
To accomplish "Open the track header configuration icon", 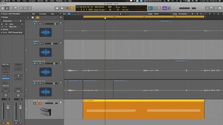I will pos(61,18).
